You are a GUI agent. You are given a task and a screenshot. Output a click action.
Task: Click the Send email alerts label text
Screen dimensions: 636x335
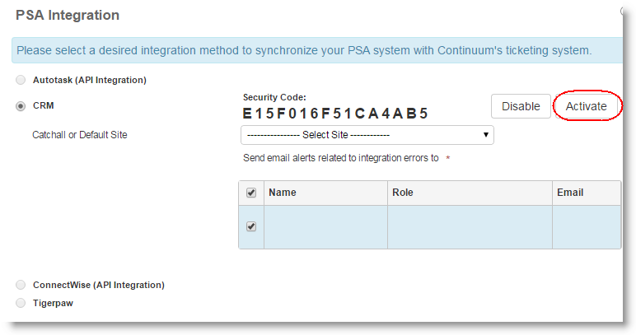tap(340, 158)
